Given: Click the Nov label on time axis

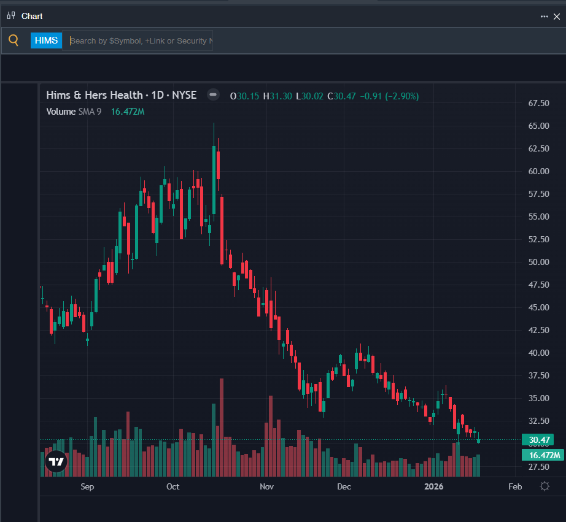Looking at the screenshot, I should (x=266, y=487).
